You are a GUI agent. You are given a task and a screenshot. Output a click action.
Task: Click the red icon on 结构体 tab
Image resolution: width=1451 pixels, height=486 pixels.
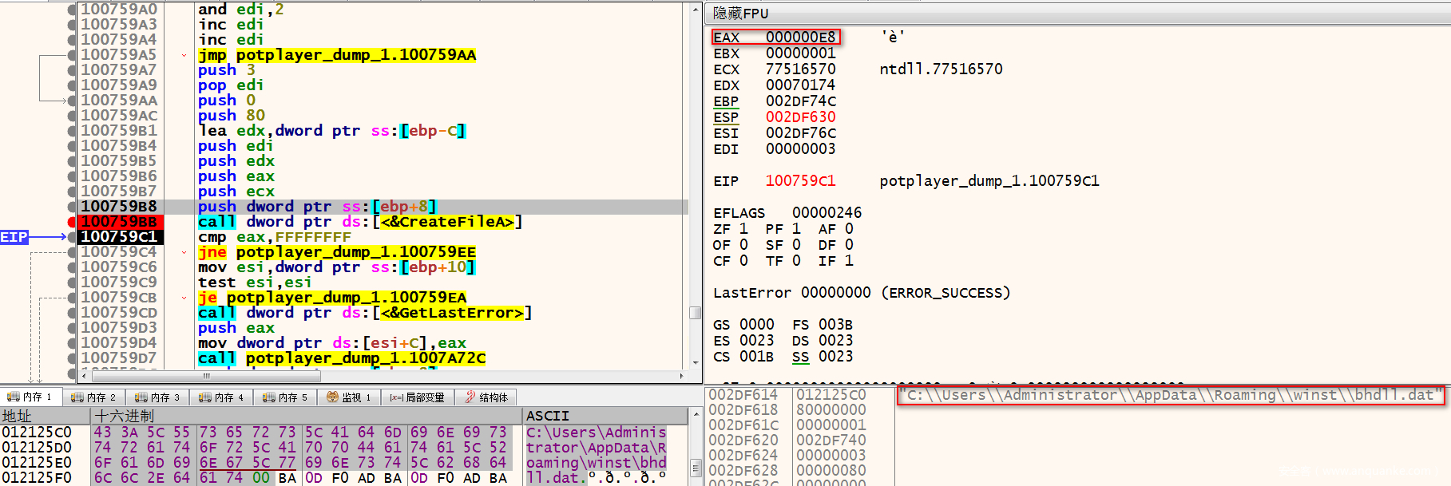point(470,397)
